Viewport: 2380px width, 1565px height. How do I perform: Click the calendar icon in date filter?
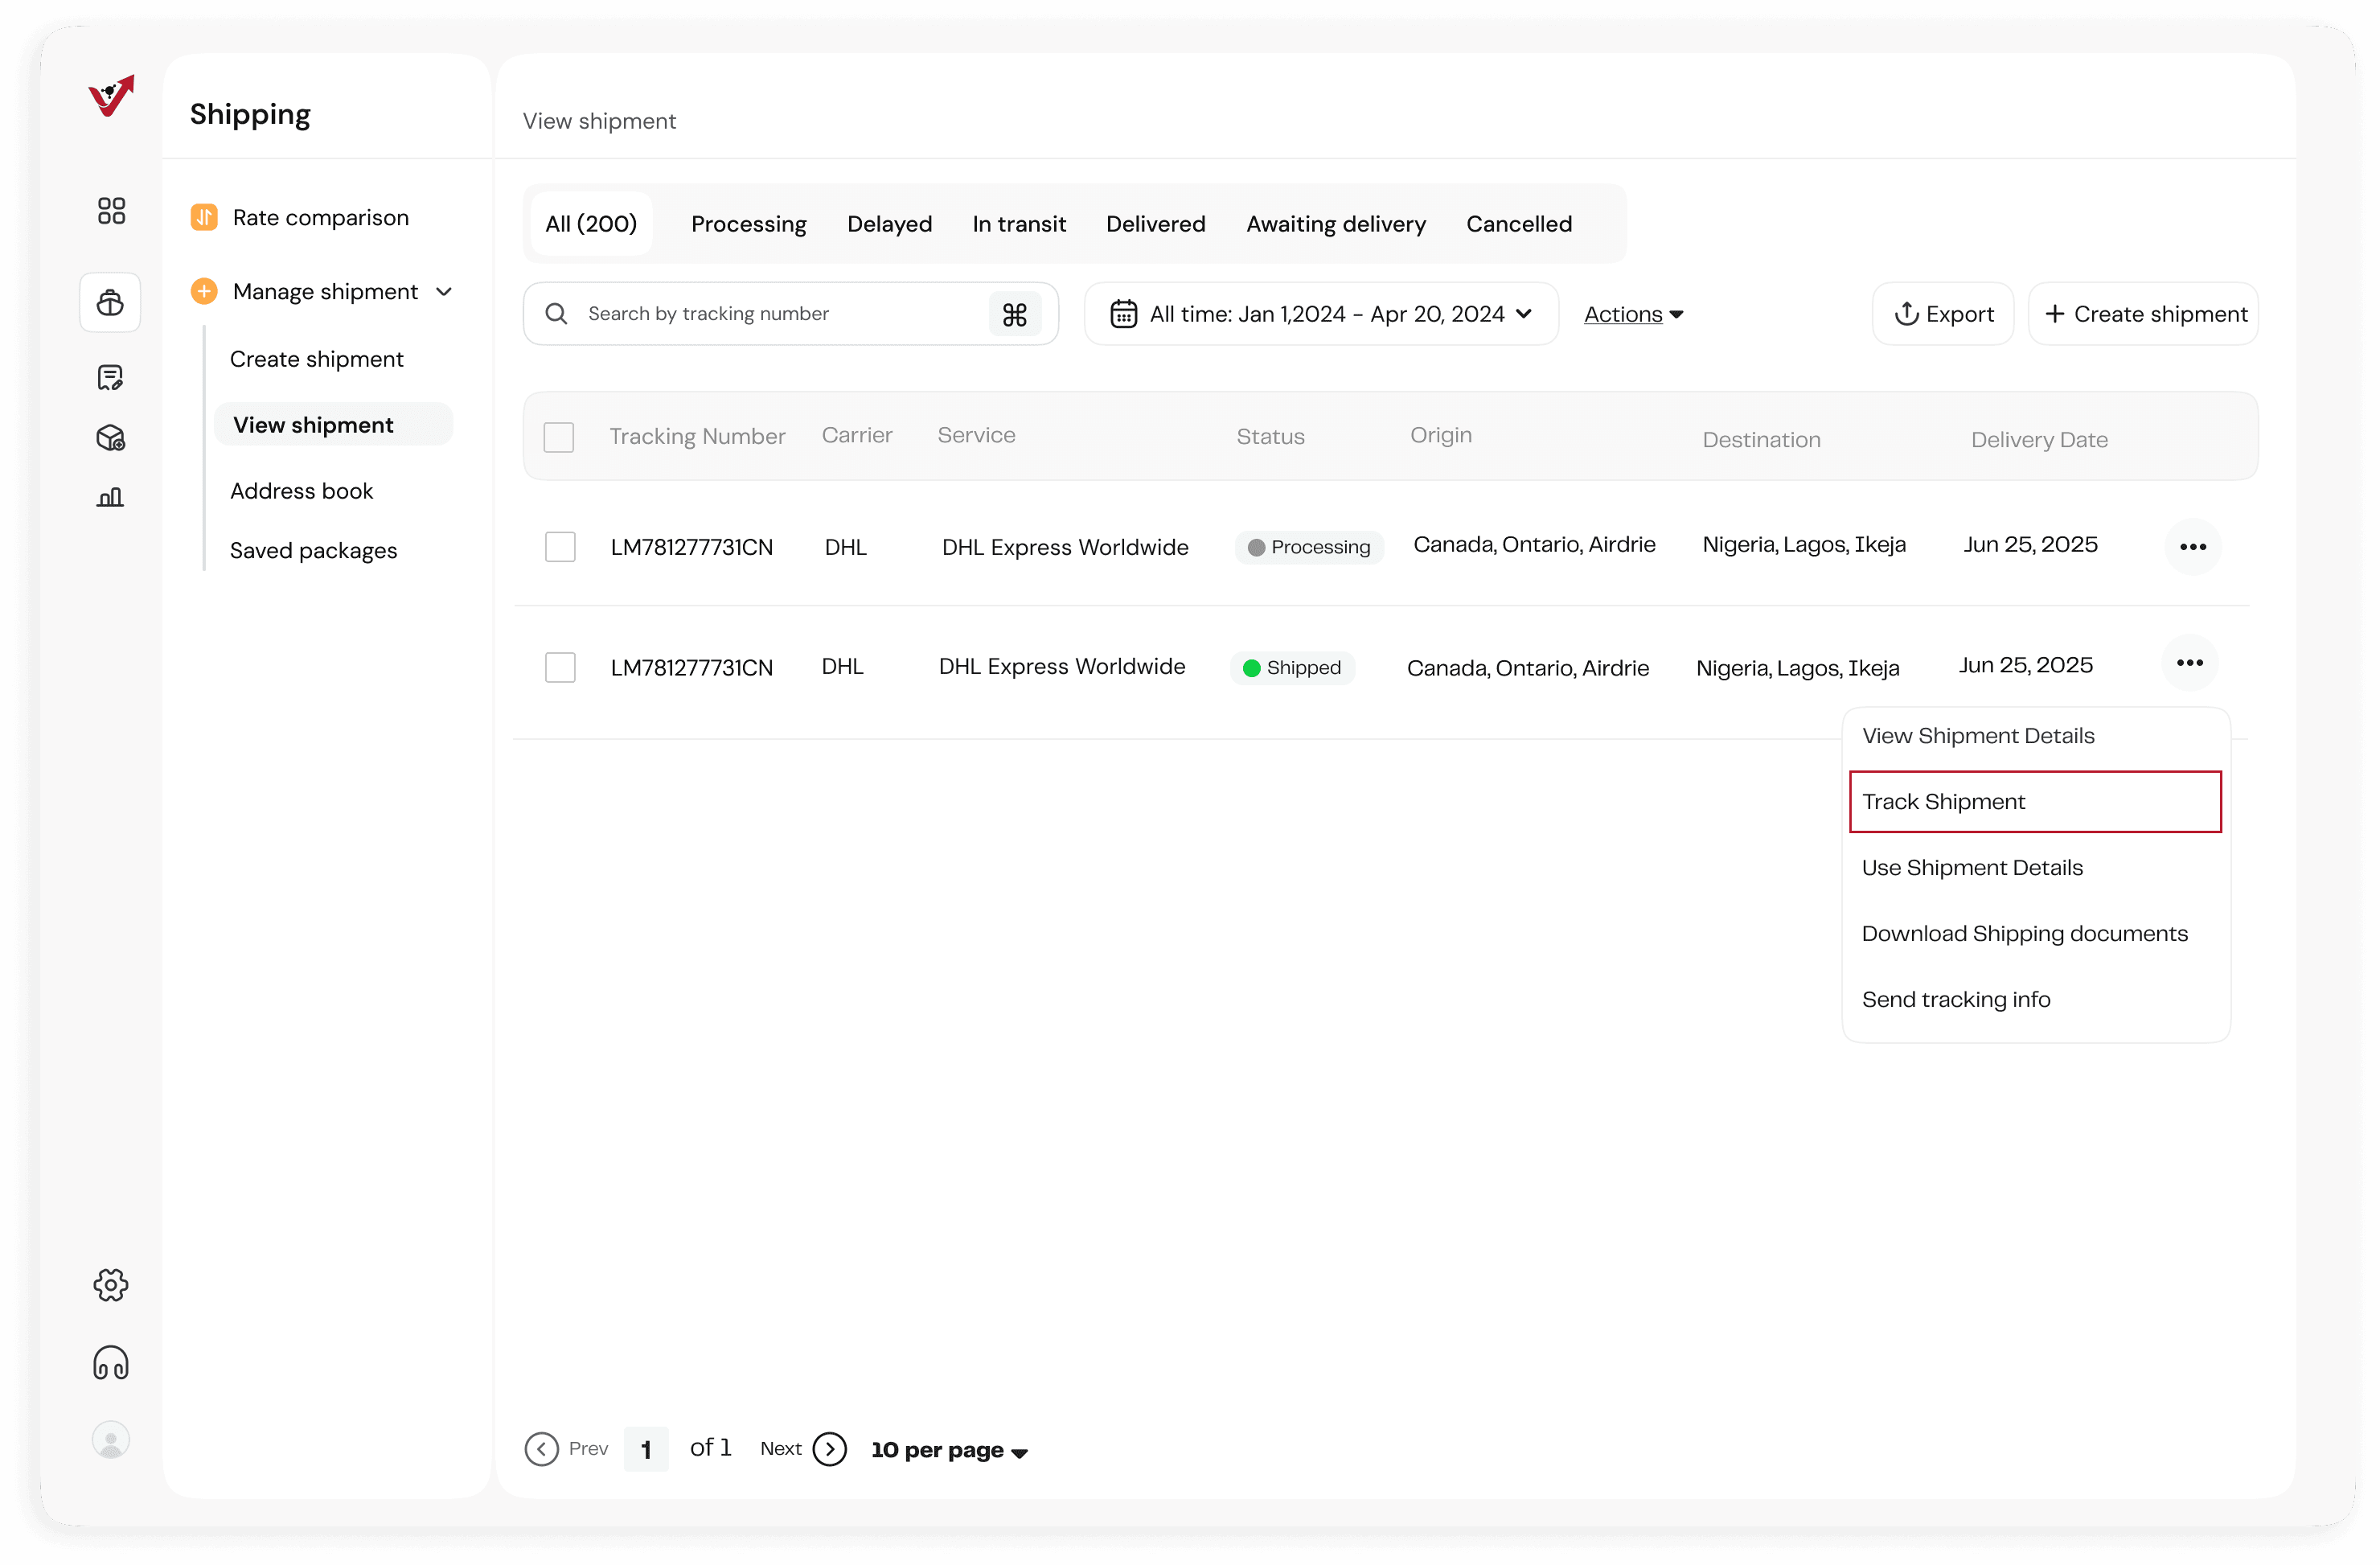(x=1124, y=314)
